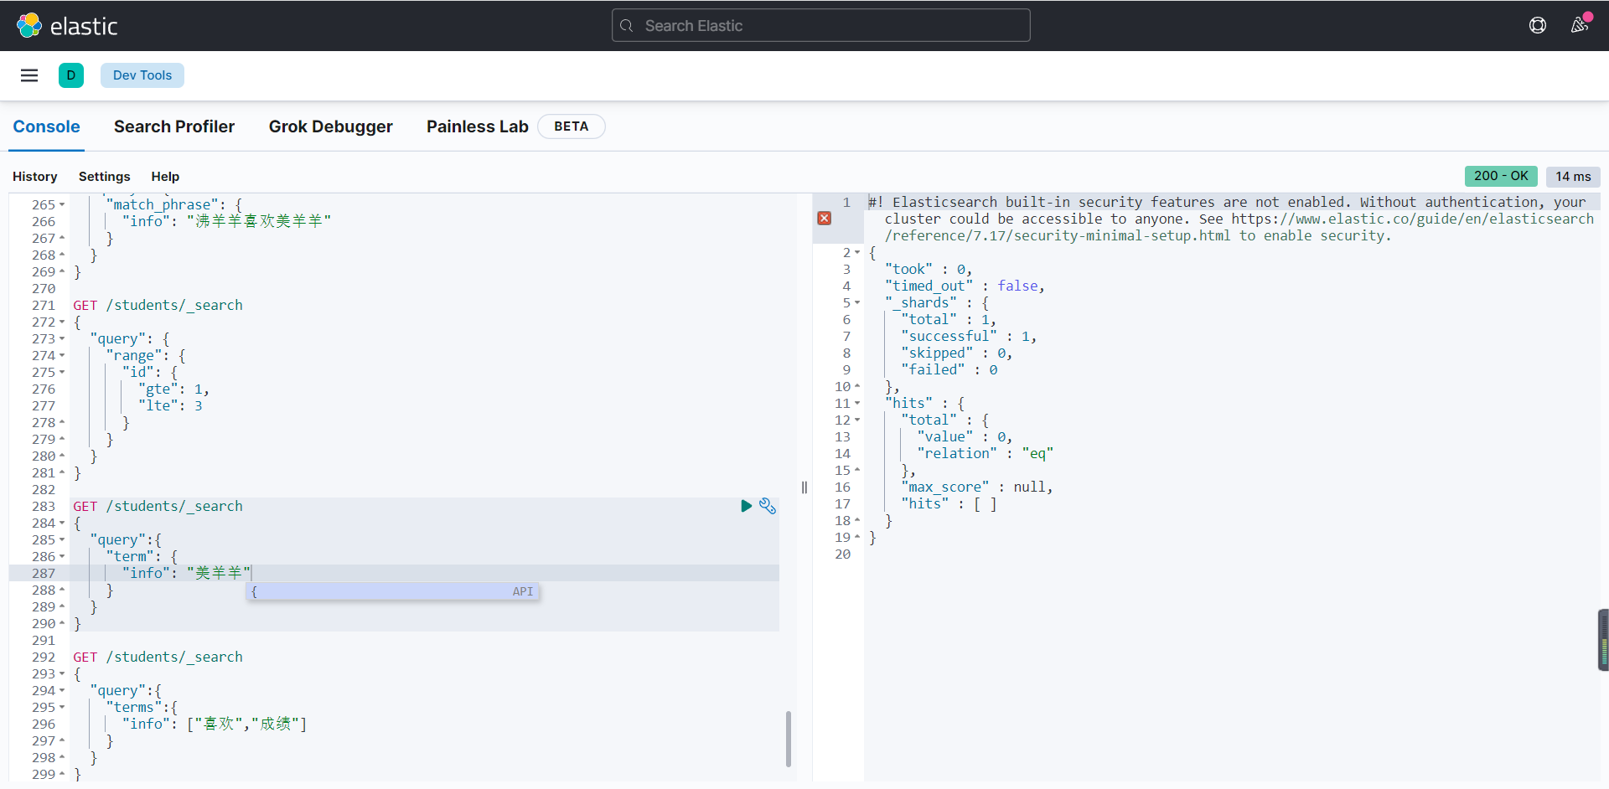
Task: Click line 283 GET /students/_search request
Action: coord(158,506)
